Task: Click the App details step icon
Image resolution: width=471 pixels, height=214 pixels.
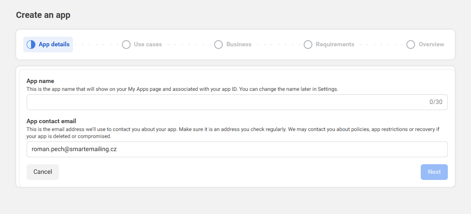Action: 31,45
